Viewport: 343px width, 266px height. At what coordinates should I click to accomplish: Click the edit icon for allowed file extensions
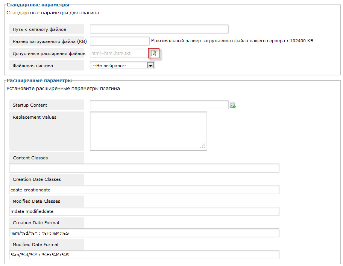pyautogui.click(x=153, y=54)
